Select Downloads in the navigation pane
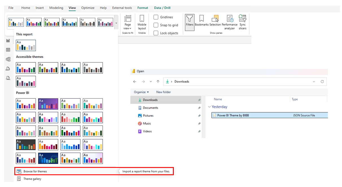The height and width of the screenshot is (187, 342). coord(165,100)
